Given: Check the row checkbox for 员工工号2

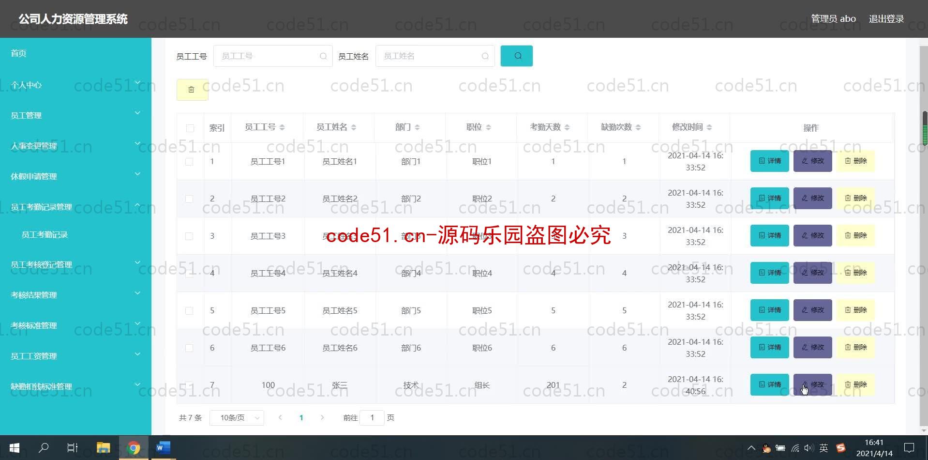Looking at the screenshot, I should tap(189, 199).
